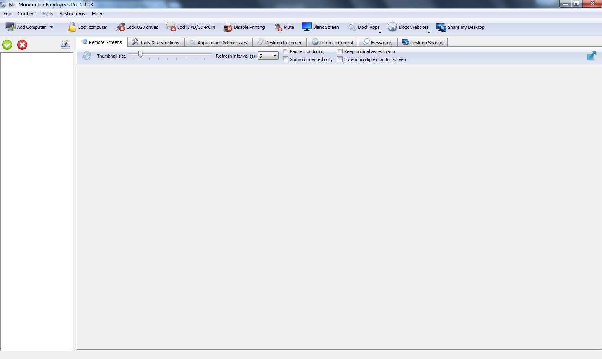Lock the remote computer
Viewport: 602px width, 359px height.
(88, 27)
